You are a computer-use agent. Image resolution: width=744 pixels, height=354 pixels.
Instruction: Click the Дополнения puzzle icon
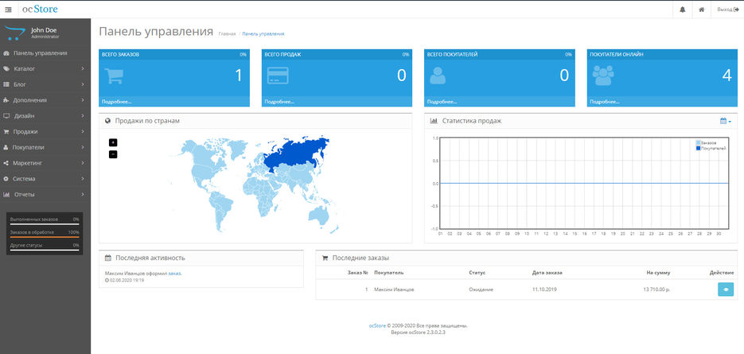point(6,100)
